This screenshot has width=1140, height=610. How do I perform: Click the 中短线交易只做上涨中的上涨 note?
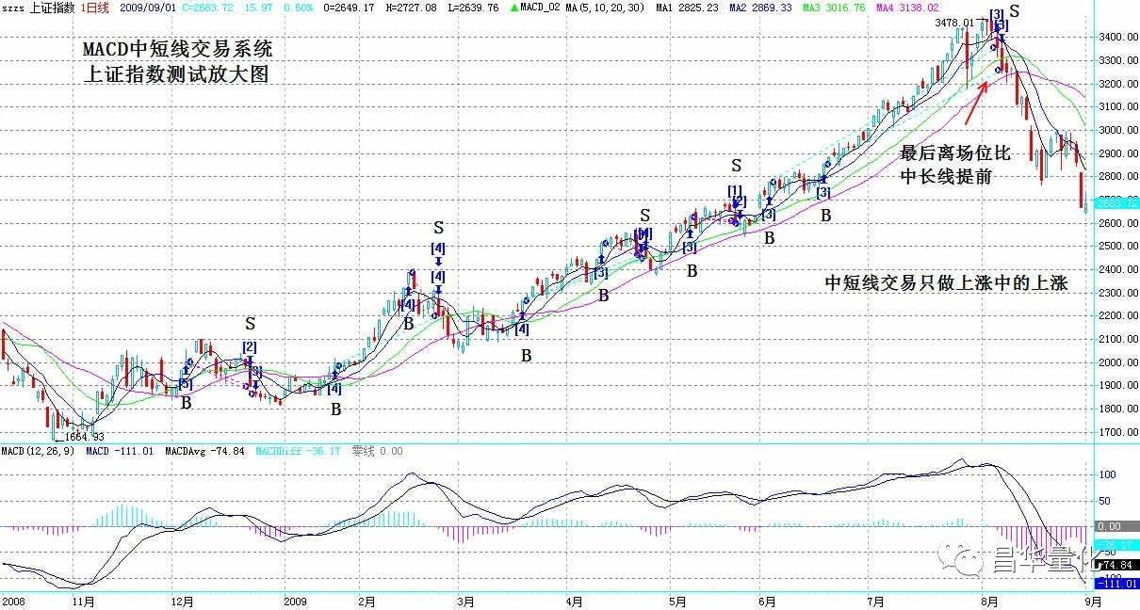click(x=947, y=282)
